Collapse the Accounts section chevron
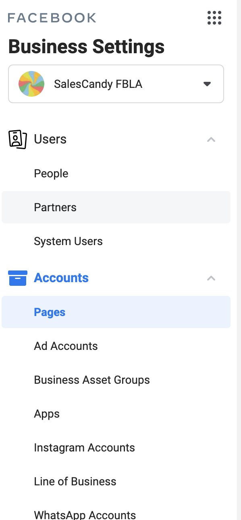Image resolution: width=241 pixels, height=520 pixels. pyautogui.click(x=211, y=278)
